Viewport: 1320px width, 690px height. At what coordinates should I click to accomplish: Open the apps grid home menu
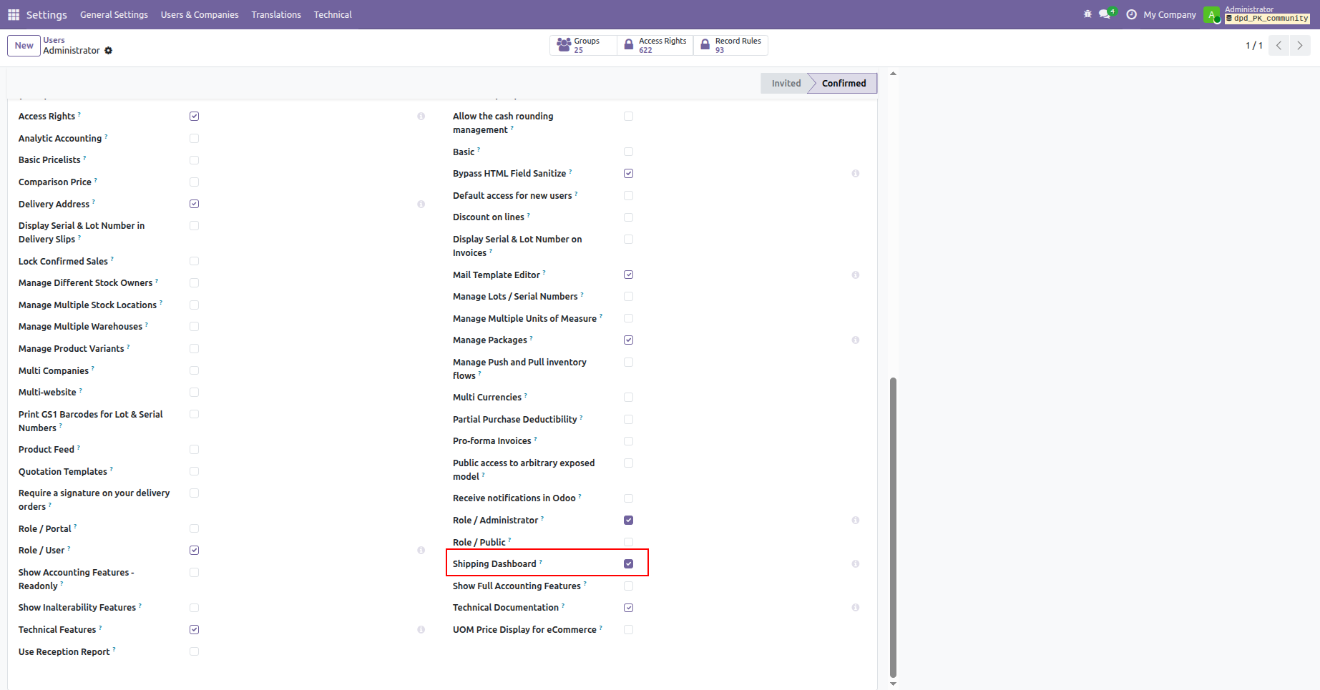point(14,14)
